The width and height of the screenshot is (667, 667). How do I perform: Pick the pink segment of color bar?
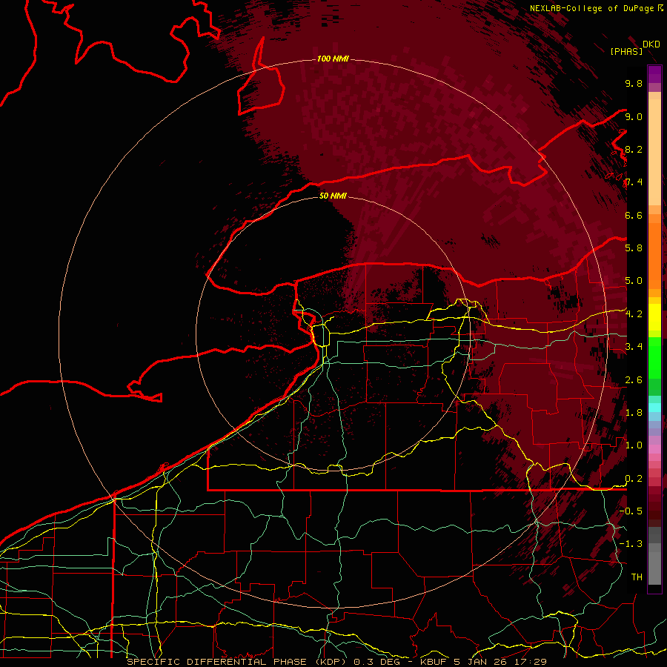coord(654,449)
